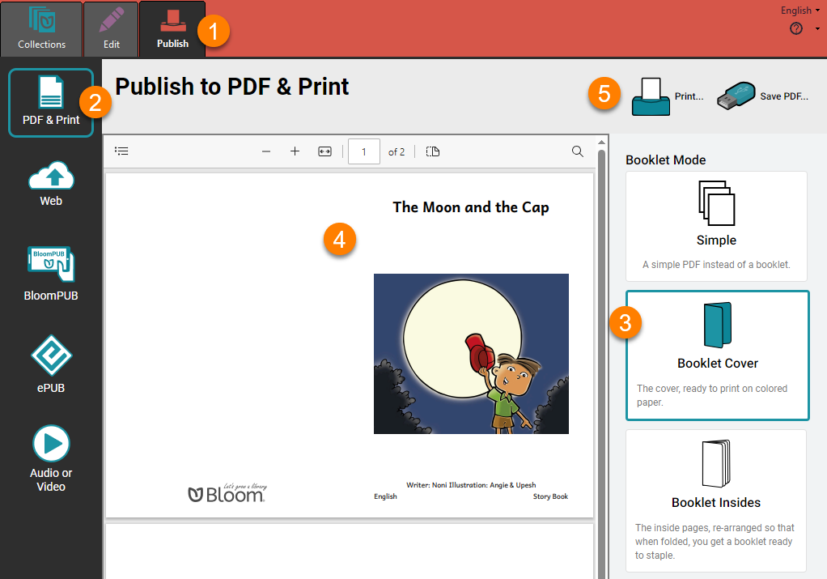
Task: Click the Print... printer button
Action: click(x=668, y=96)
